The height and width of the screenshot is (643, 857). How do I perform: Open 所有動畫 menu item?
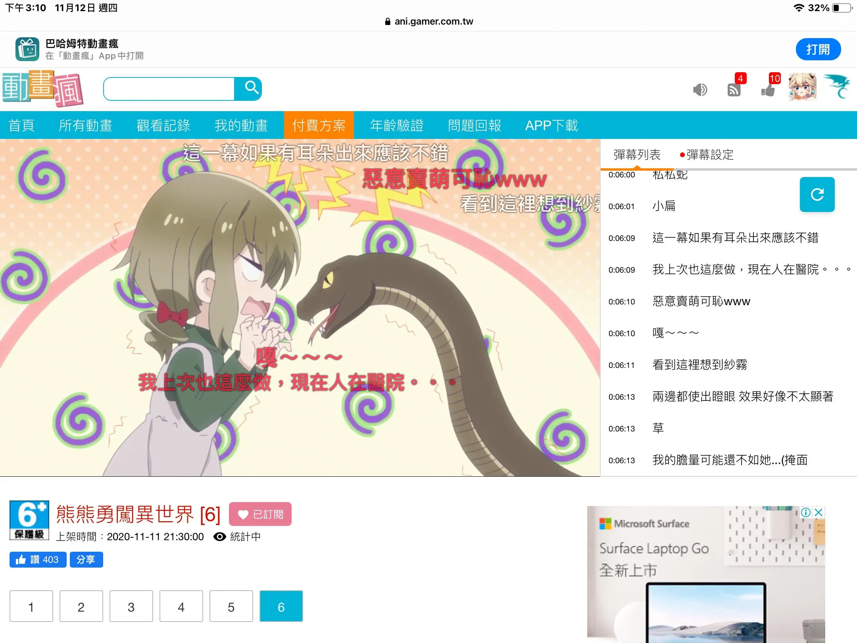pyautogui.click(x=86, y=125)
